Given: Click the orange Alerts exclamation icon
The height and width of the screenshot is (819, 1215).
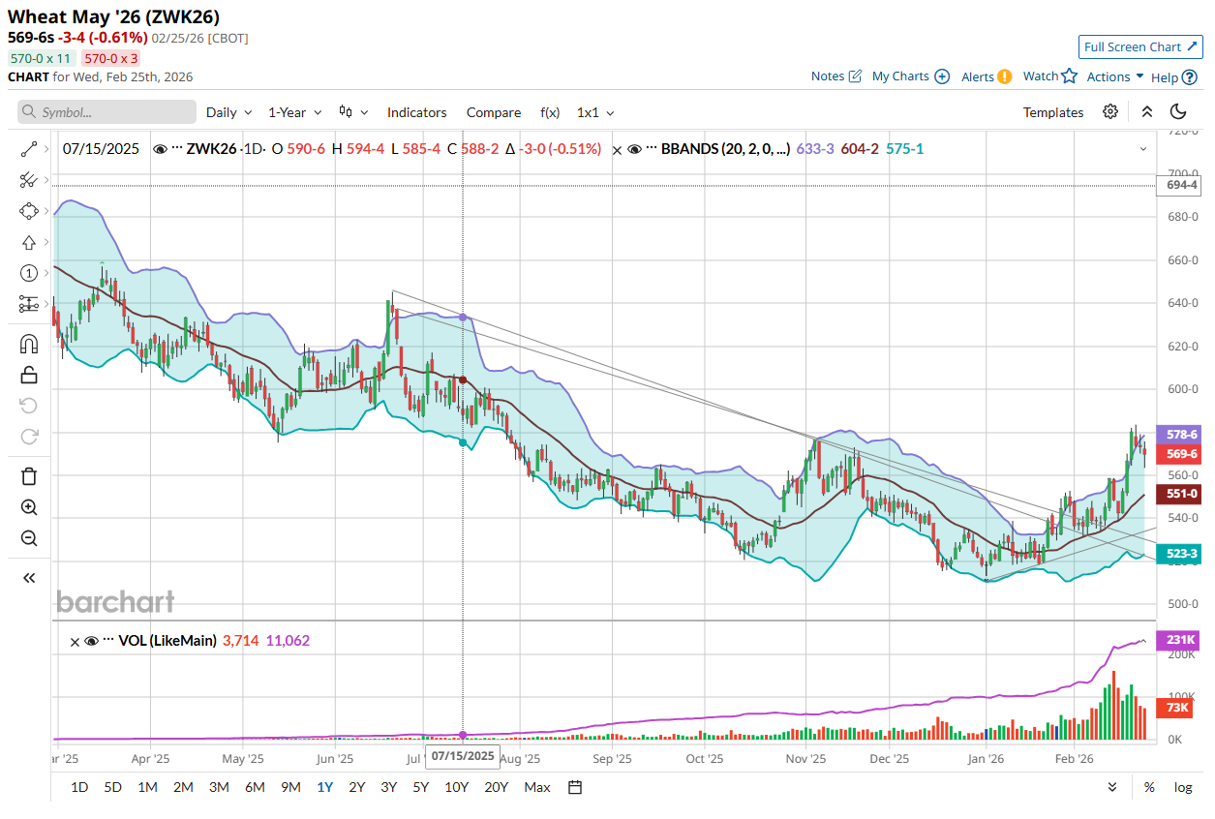Looking at the screenshot, I should (x=1004, y=76).
